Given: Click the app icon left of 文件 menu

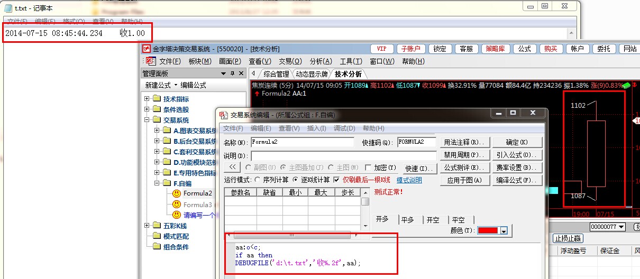Looking at the screenshot, I should tap(150, 61).
